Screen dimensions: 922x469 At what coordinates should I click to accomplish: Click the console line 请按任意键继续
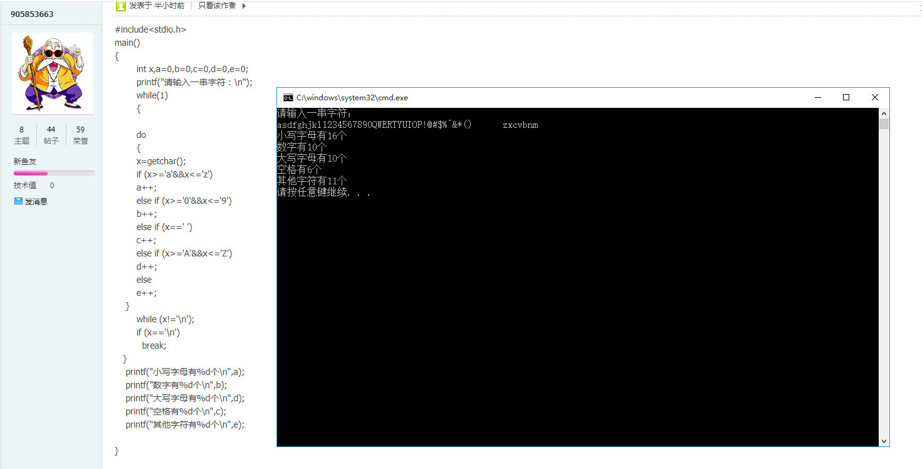click(x=323, y=192)
